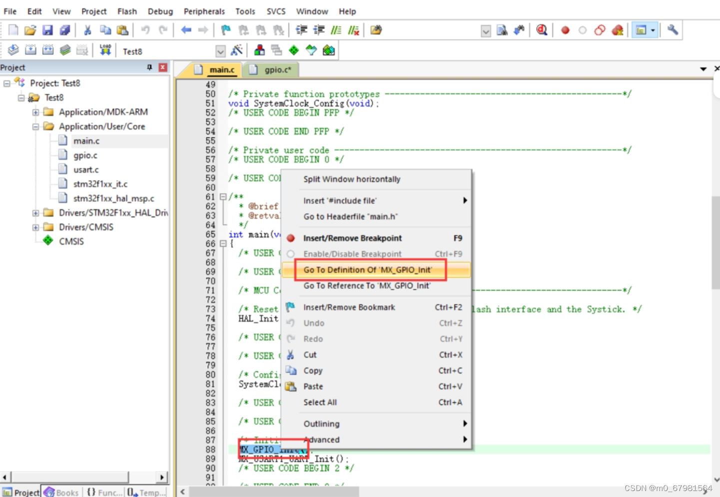
Task: Close the Project panel
Action: click(x=163, y=67)
